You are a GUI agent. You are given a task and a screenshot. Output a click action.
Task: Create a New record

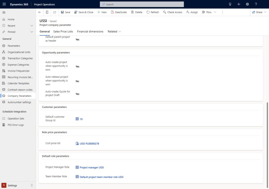(x=102, y=12)
